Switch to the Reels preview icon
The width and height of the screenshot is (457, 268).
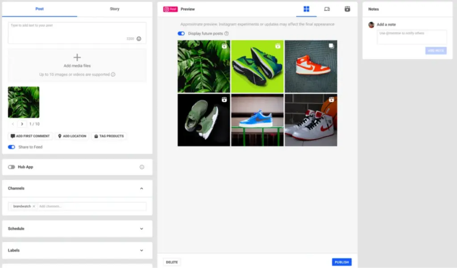347,9
